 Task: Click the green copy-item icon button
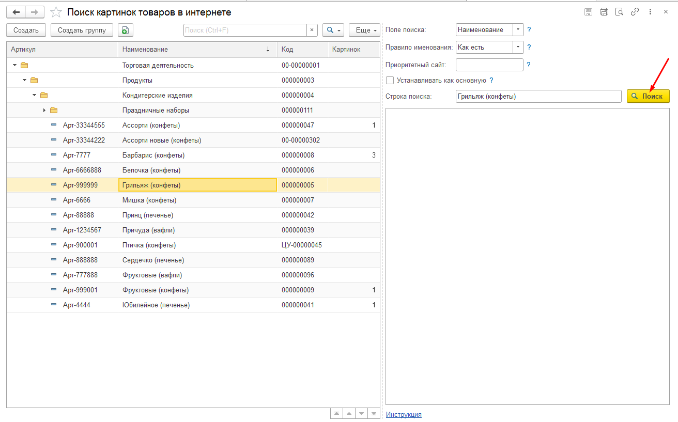126,30
